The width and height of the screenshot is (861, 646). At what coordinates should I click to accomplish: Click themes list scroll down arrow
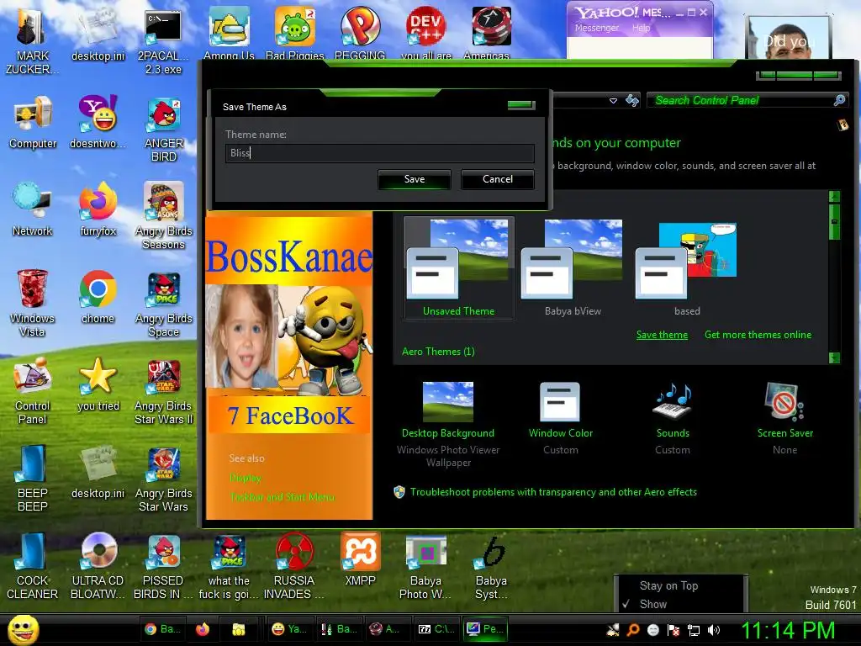pos(834,358)
